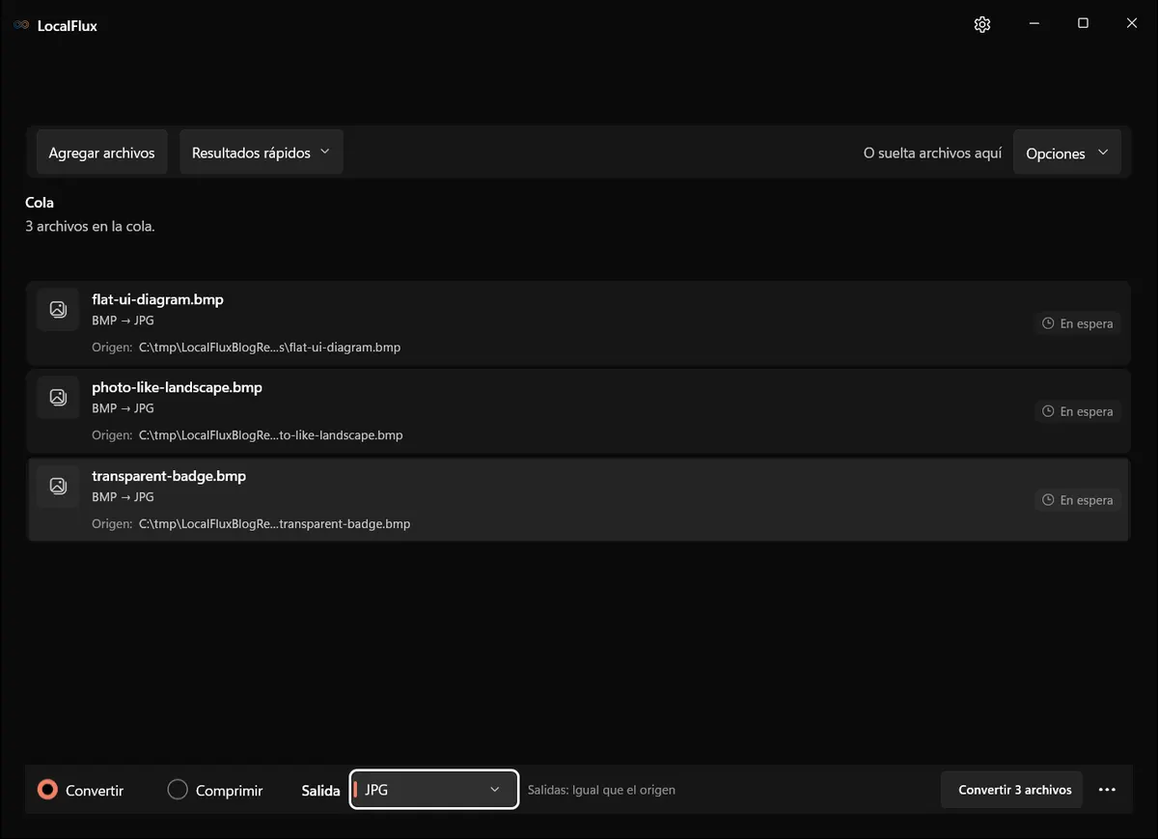The width and height of the screenshot is (1158, 839).
Task: Expand the Resultados rápidos dropdown
Action: coord(262,153)
